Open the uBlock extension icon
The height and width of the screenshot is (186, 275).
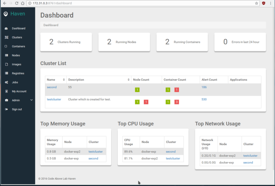point(264,3)
